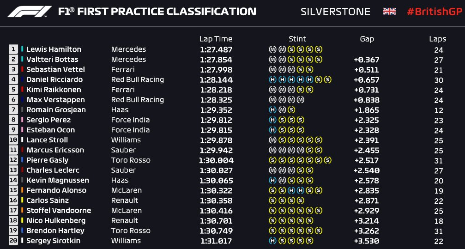This screenshot has height=249, width=465.
Task: Click the position 1 number box
Action: click(x=13, y=49)
